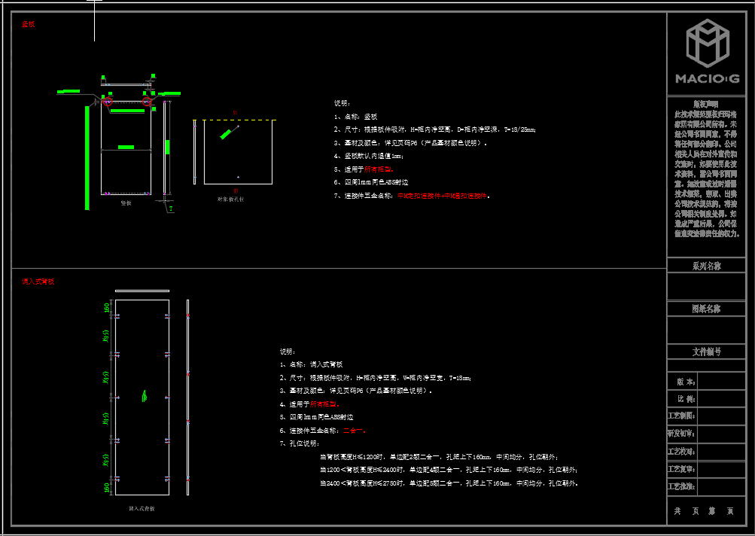
Task: Select the 图纸名称 title block header
Action: coord(706,309)
